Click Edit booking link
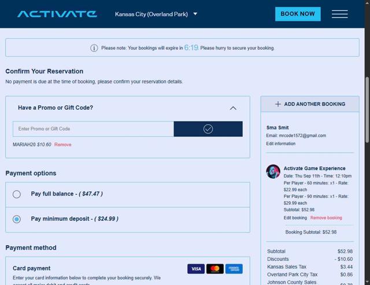 (295, 218)
